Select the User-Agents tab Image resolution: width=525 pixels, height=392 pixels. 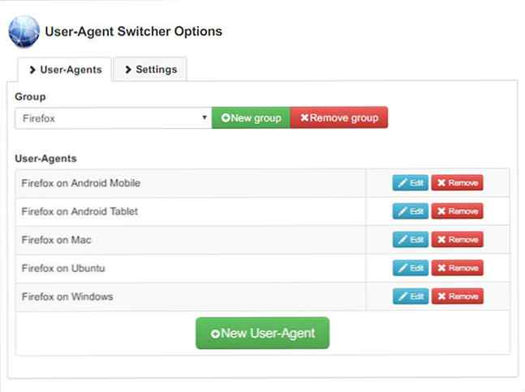tap(65, 70)
